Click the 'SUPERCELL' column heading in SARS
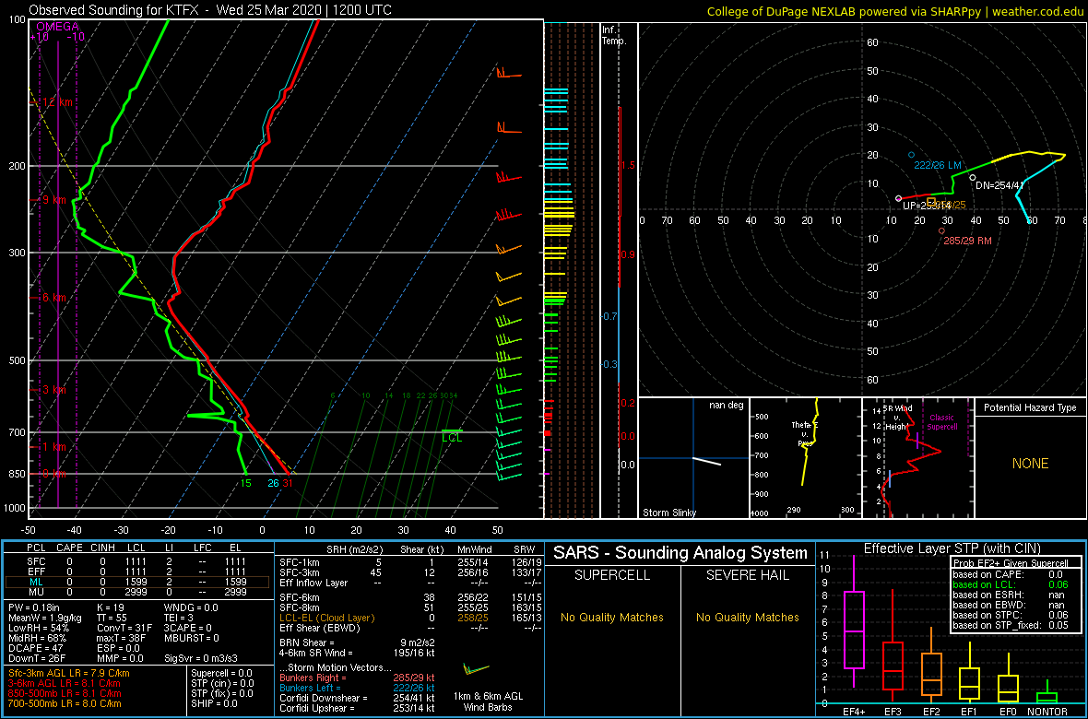 click(612, 574)
